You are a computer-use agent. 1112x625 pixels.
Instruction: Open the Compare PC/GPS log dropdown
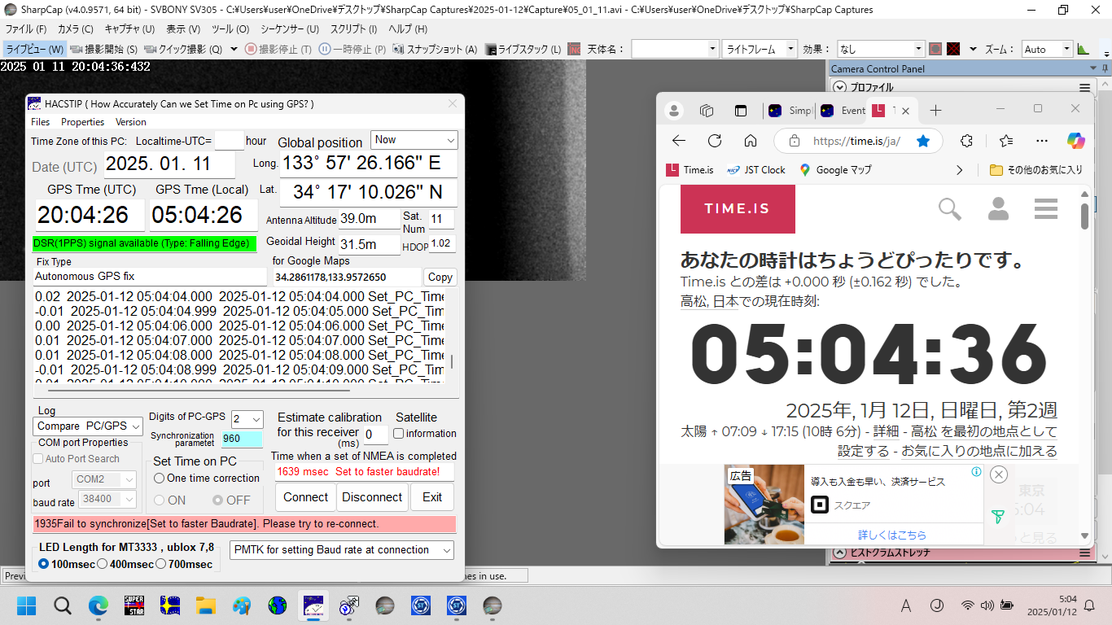[x=89, y=426]
